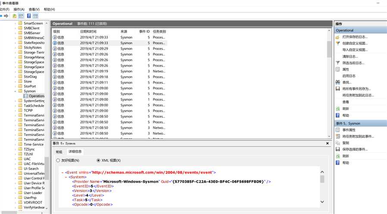Click the binoculars icon beside 查找
Screen dimensions: 387x214
(337, 82)
